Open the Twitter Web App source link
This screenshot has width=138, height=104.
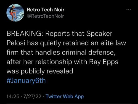(65, 96)
